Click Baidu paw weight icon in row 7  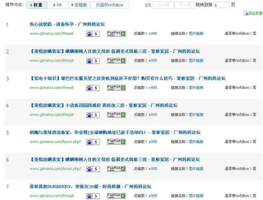pyautogui.click(x=93, y=196)
